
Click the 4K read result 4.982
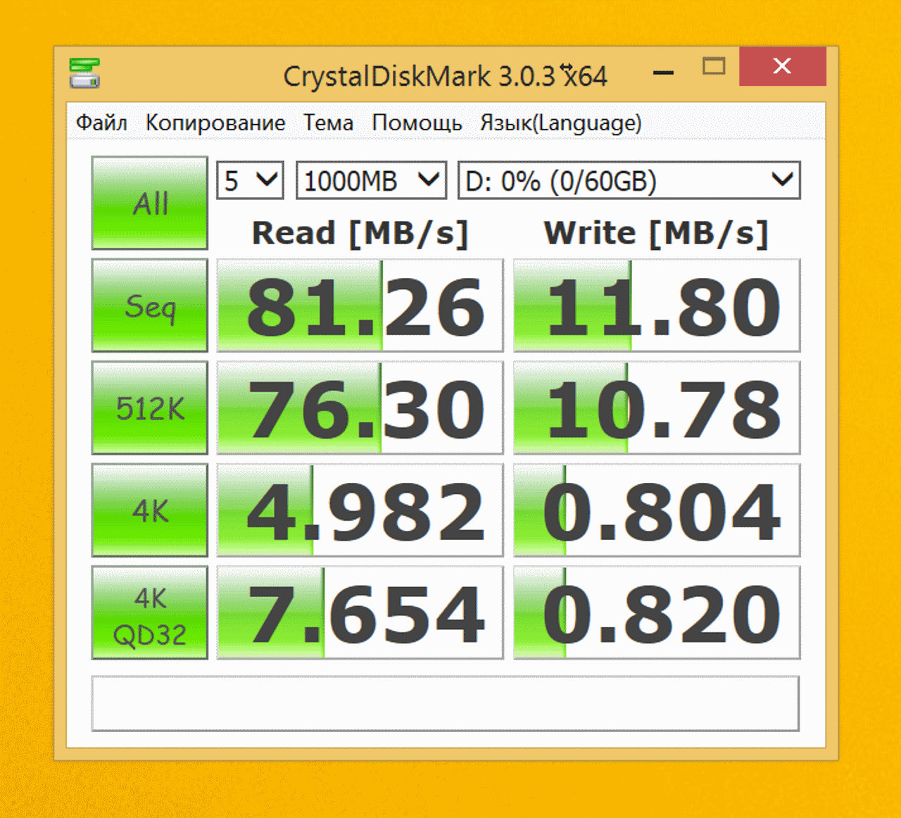(x=360, y=510)
